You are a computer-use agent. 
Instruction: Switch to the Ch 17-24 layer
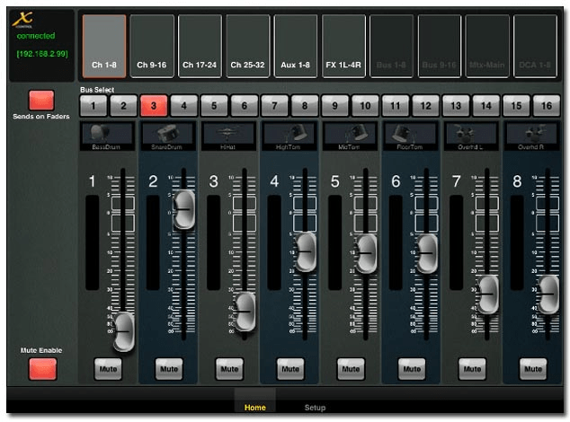pos(200,46)
